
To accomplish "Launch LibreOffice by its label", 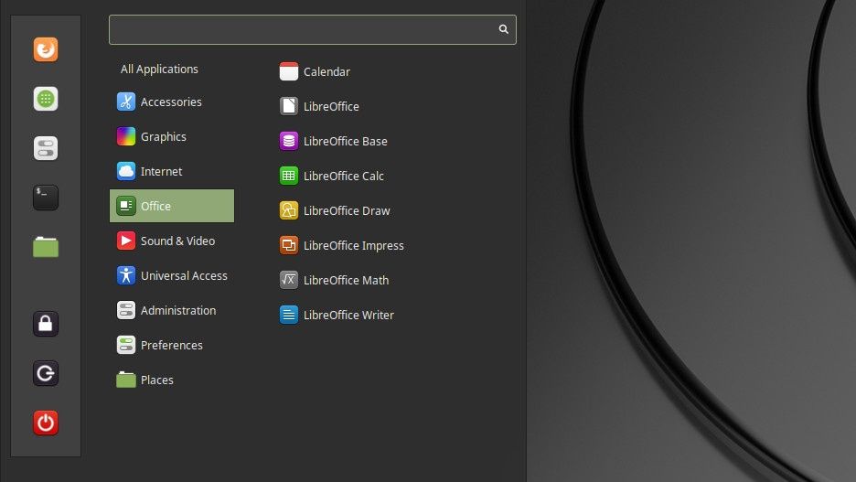I will pyautogui.click(x=331, y=106).
